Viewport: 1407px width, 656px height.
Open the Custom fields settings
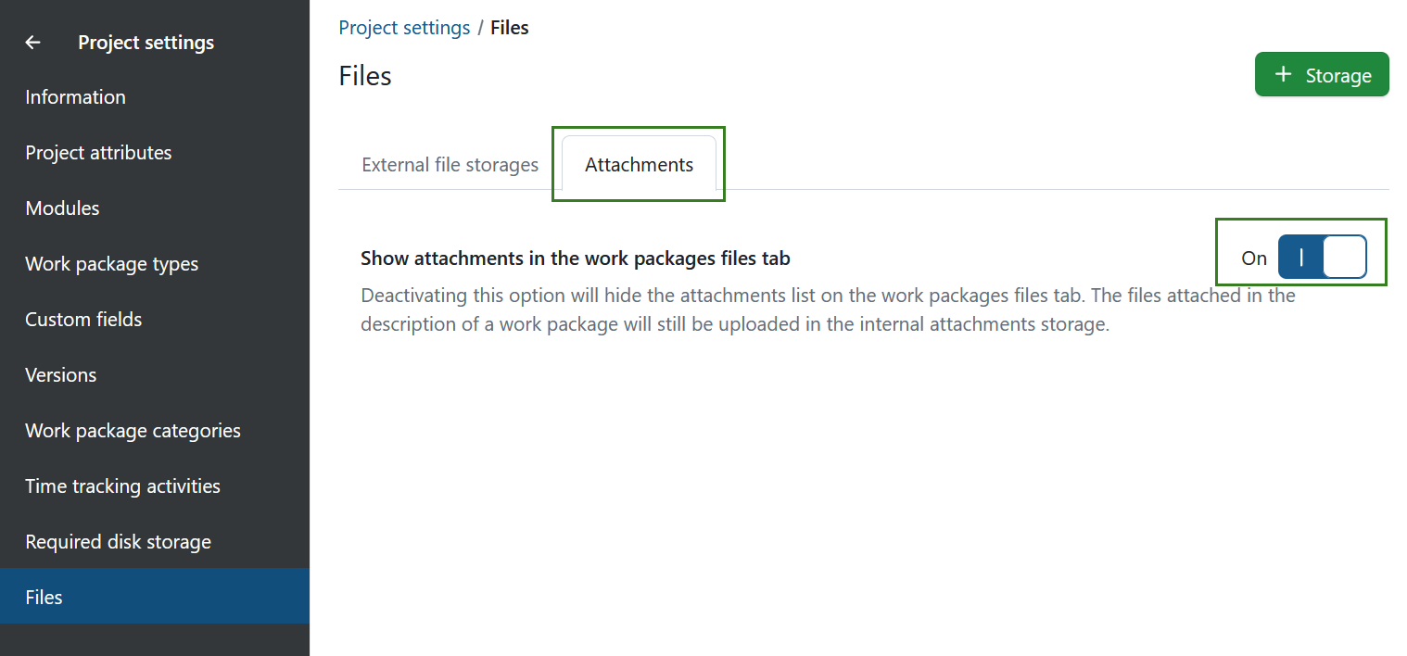[x=83, y=320]
